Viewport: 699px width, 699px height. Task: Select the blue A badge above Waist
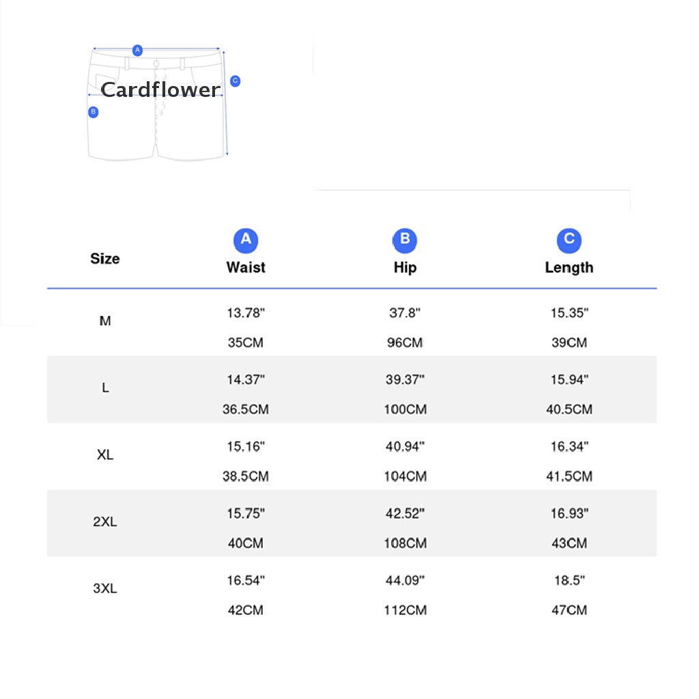pyautogui.click(x=246, y=240)
